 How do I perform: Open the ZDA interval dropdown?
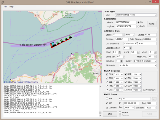[x=137, y=78]
